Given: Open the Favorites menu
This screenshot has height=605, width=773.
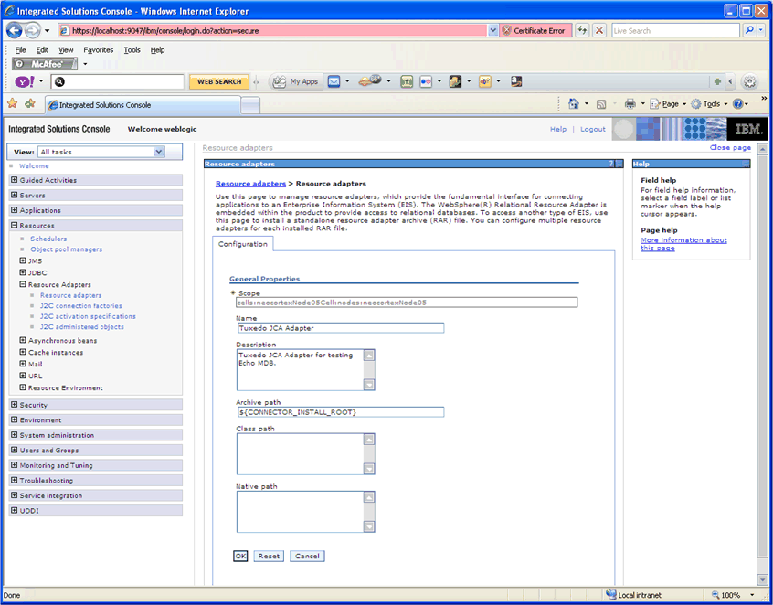Looking at the screenshot, I should pos(98,49).
